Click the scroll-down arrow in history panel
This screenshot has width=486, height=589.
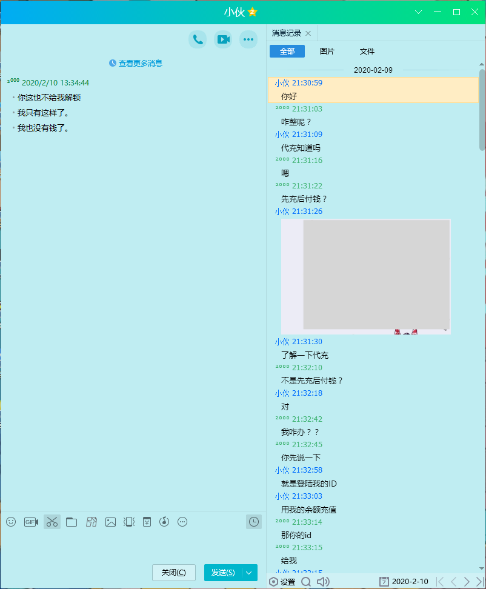[482, 569]
